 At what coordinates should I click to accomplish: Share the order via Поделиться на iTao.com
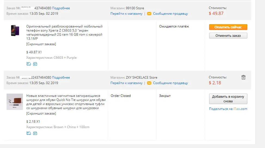(228, 109)
